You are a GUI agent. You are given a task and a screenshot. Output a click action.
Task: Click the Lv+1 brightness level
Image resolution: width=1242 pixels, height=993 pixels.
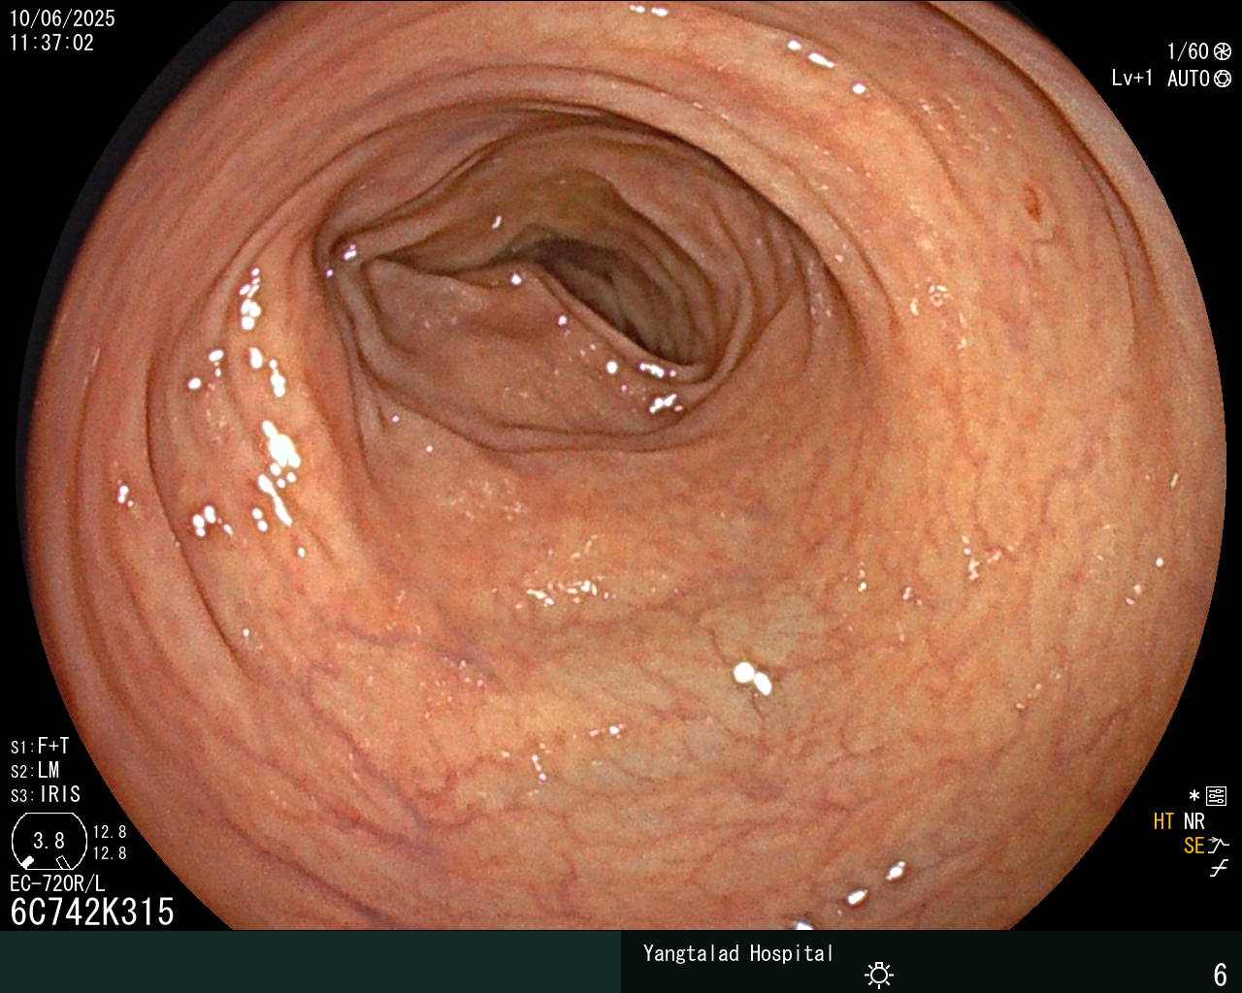(1132, 79)
